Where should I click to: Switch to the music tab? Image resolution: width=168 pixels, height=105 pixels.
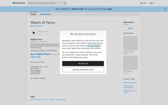pos(33,14)
